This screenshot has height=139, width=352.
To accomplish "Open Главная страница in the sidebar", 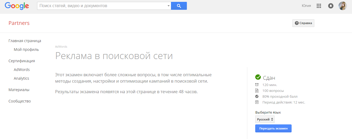I will (x=25, y=41).
